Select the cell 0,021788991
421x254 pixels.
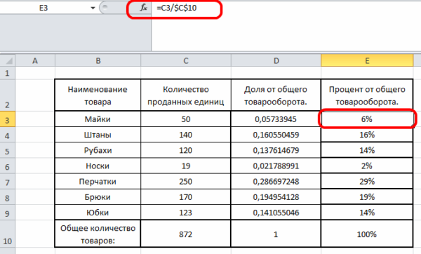pos(276,166)
